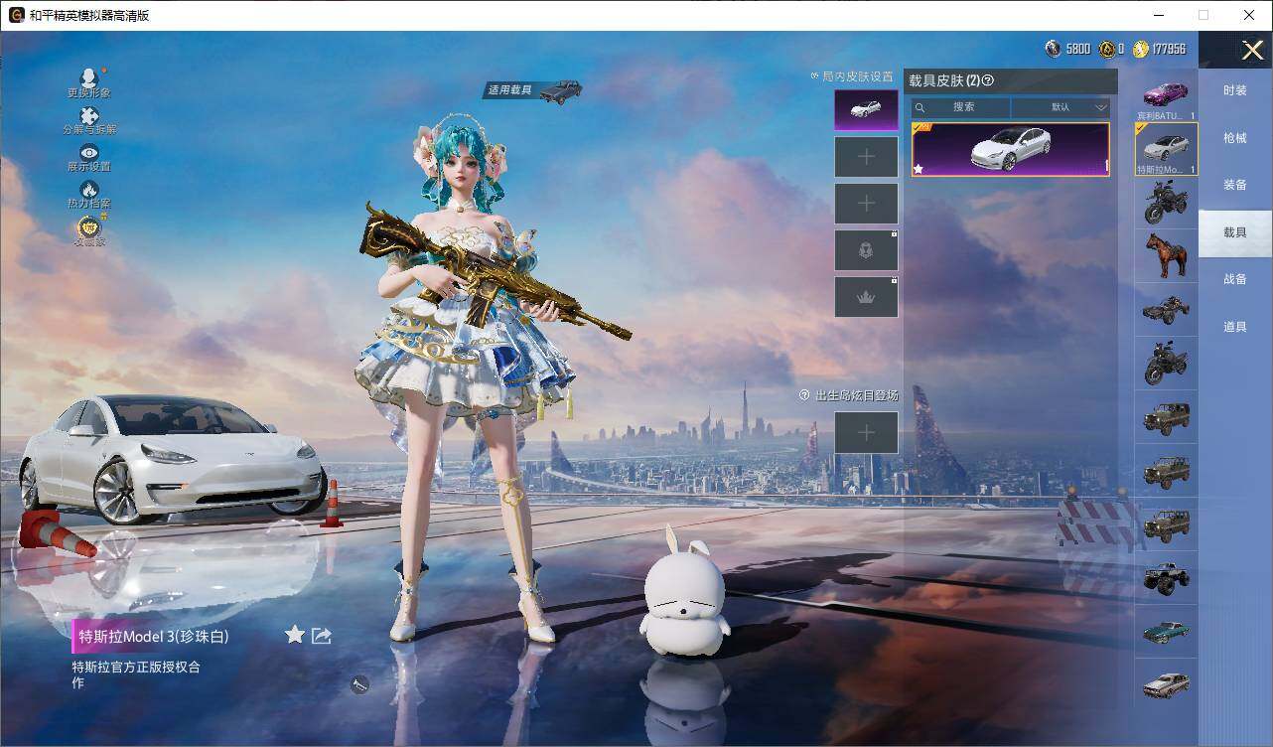The width and height of the screenshot is (1273, 747).
Task: Click the 特斯拉Model 3(珍珠白) name label
Action: 154,636
